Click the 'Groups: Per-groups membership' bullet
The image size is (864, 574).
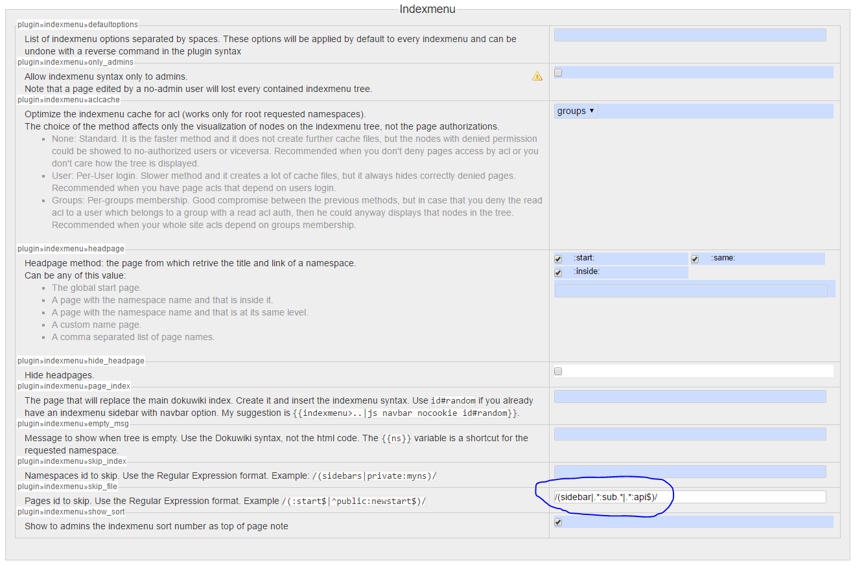pos(297,212)
